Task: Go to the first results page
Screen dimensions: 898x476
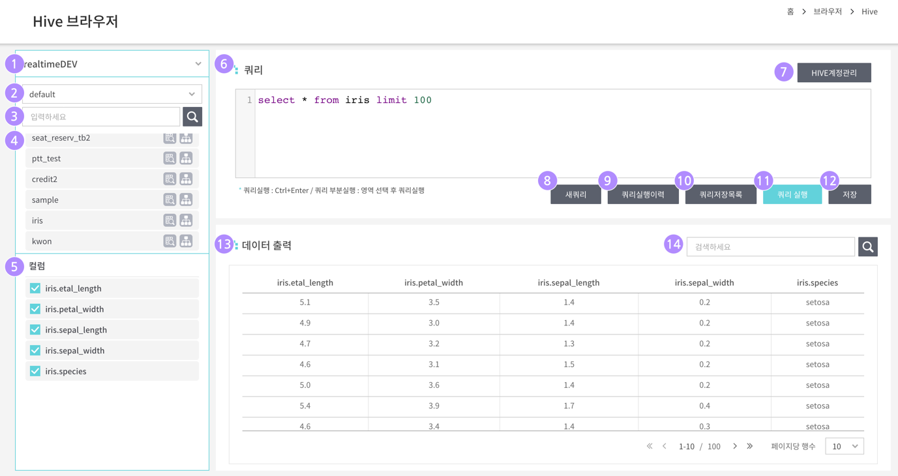Action: point(650,446)
